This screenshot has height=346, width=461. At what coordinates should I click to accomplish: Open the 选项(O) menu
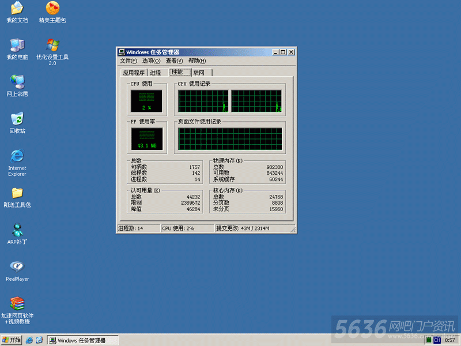pos(151,61)
